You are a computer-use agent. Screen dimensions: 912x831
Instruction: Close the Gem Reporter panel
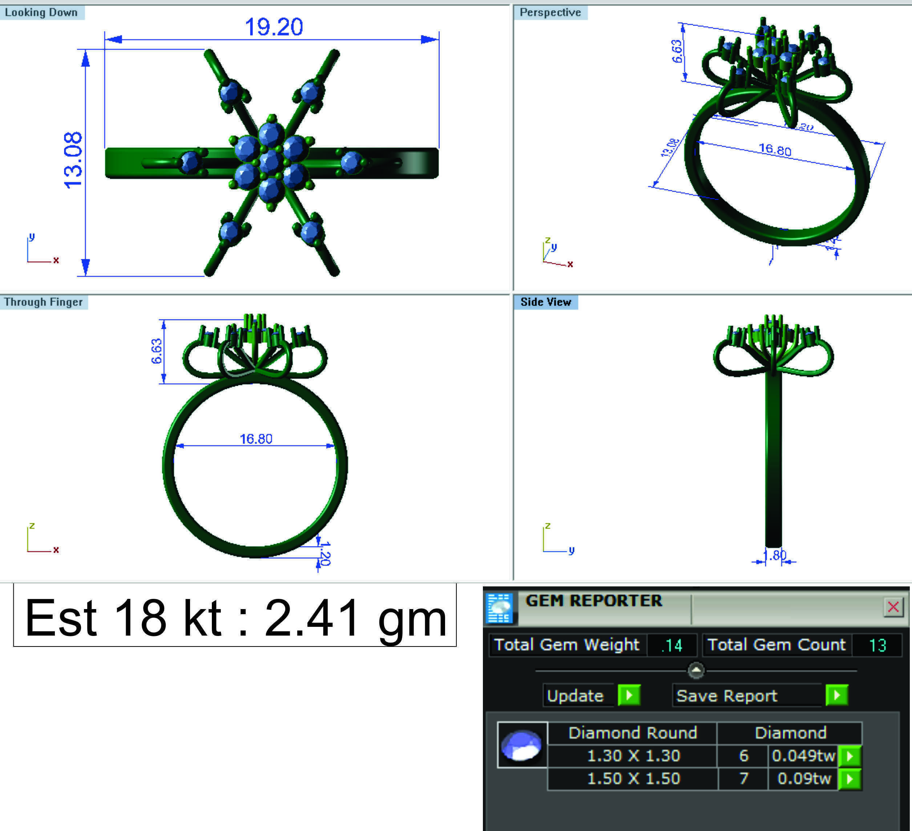pos(893,607)
